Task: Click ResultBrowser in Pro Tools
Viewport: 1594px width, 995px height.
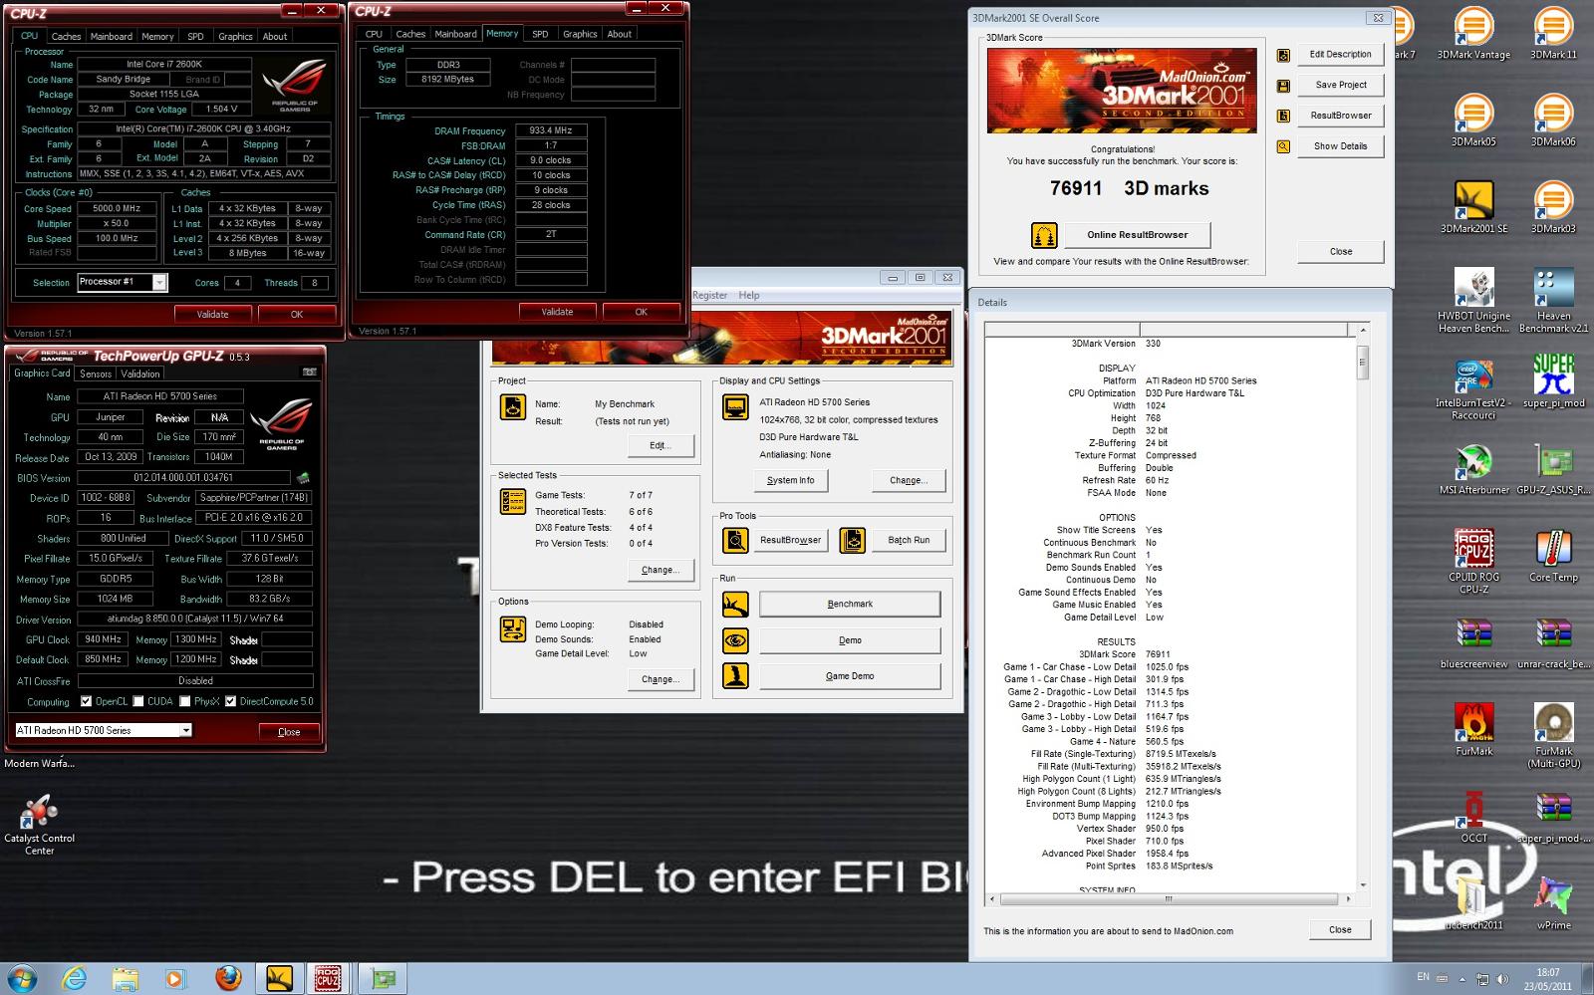Action: click(x=790, y=540)
